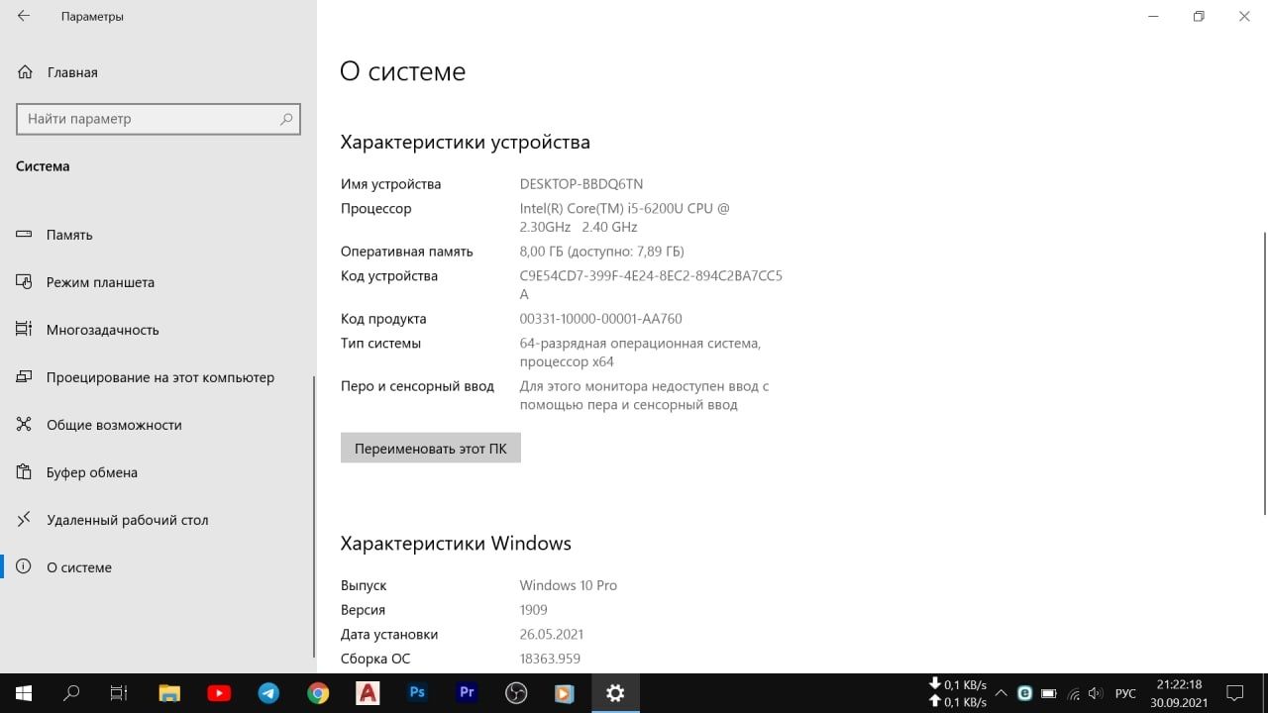The image size is (1268, 713).
Task: Launch Google Chrome from the taskbar
Action: point(318,693)
